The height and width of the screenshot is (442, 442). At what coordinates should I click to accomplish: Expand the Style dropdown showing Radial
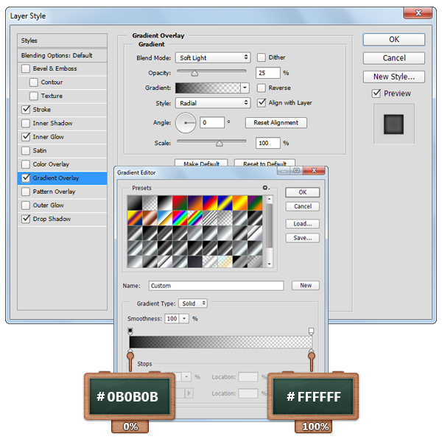click(213, 103)
